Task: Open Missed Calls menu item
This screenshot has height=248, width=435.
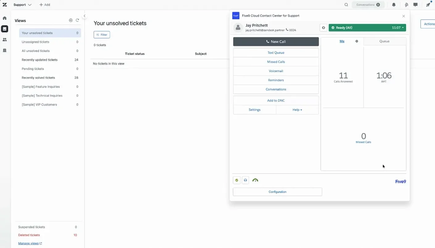Action: click(x=276, y=62)
